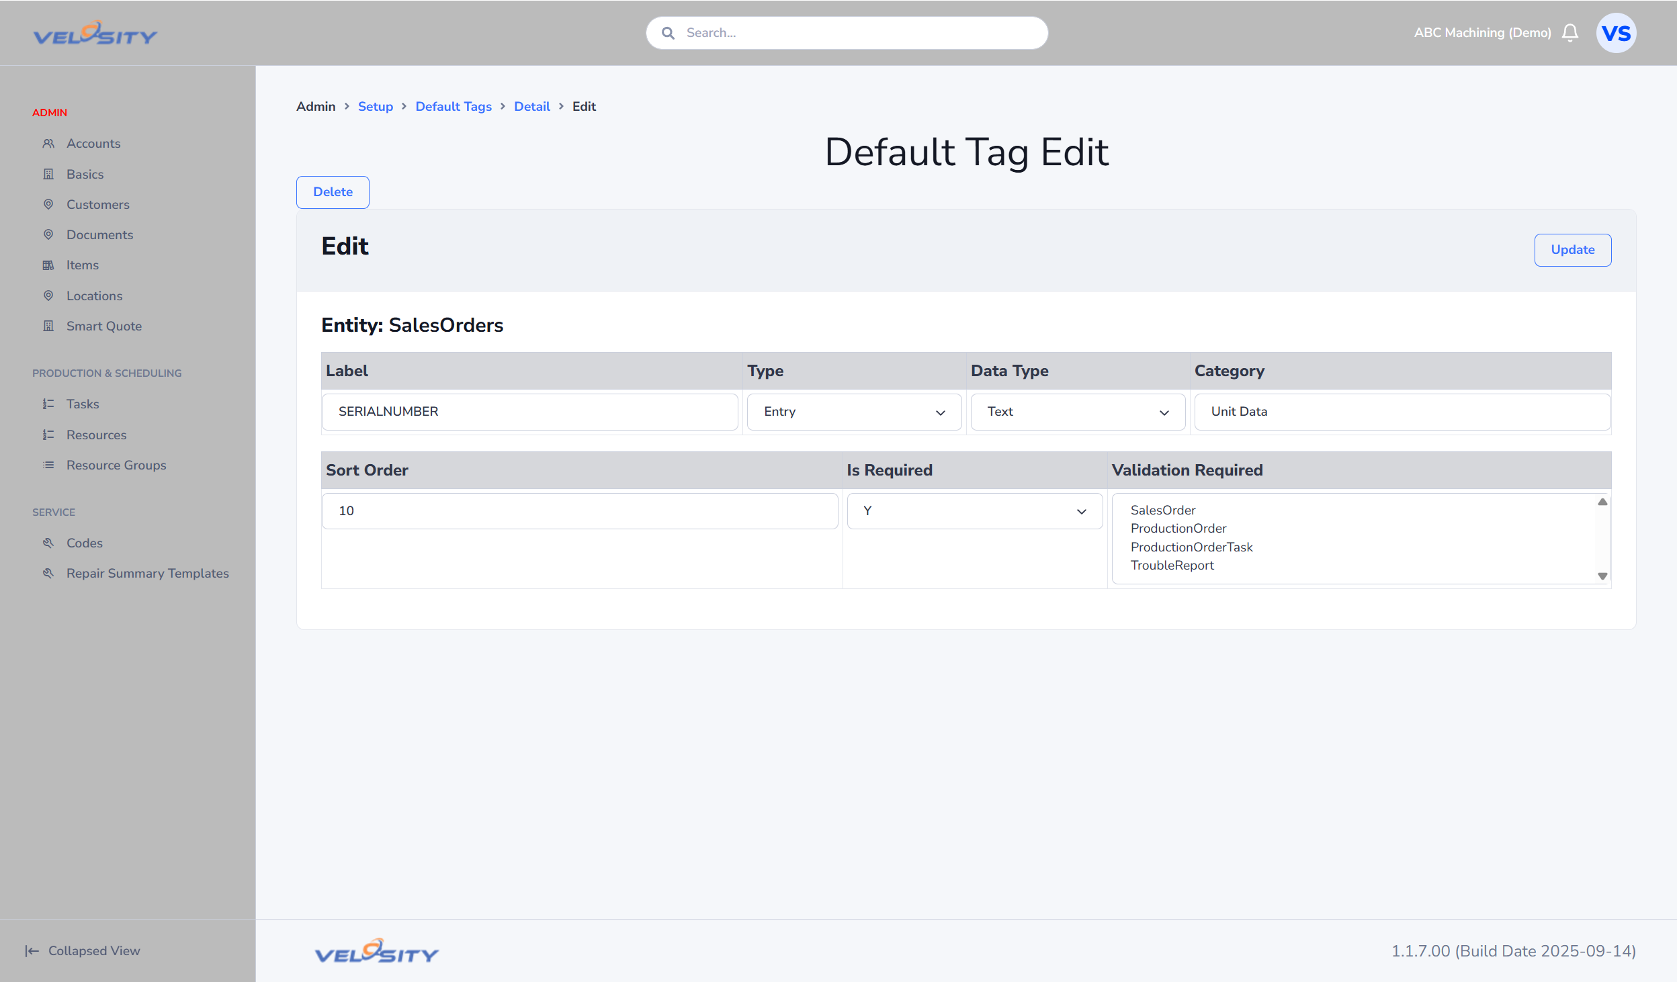The image size is (1677, 982).
Task: Click the Label field containing SERIALNUMBER
Action: click(530, 412)
